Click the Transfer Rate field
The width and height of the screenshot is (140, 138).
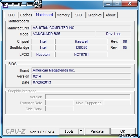click(59, 103)
